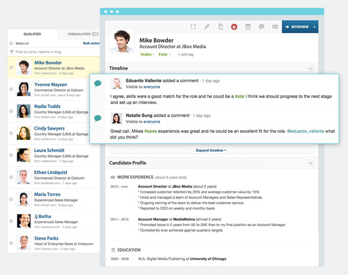Select the checkbox beside Nadia Todds
This screenshot has height=275, width=348.
pyautogui.click(x=11, y=111)
